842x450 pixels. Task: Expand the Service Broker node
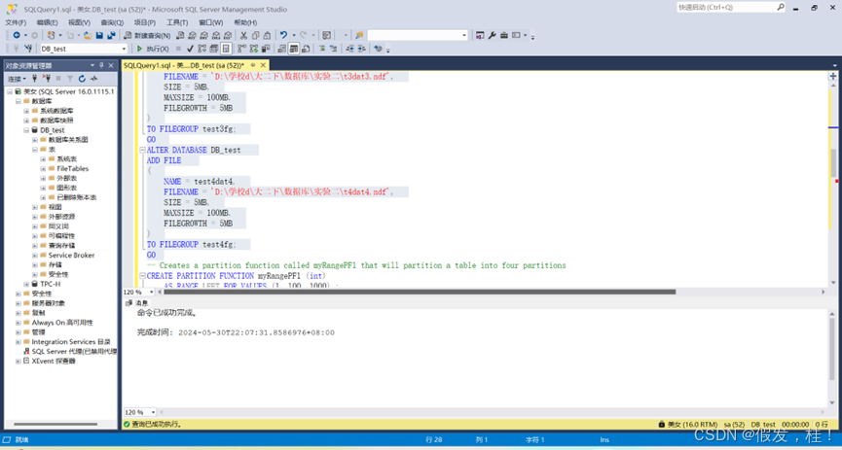click(x=35, y=256)
